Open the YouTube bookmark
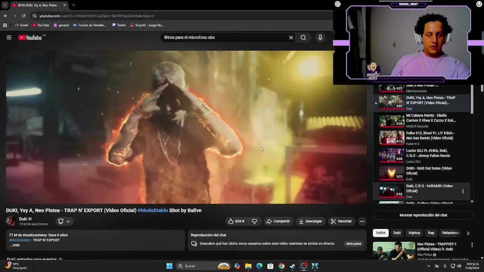Screen dimensions: 484x272 pos(40,25)
